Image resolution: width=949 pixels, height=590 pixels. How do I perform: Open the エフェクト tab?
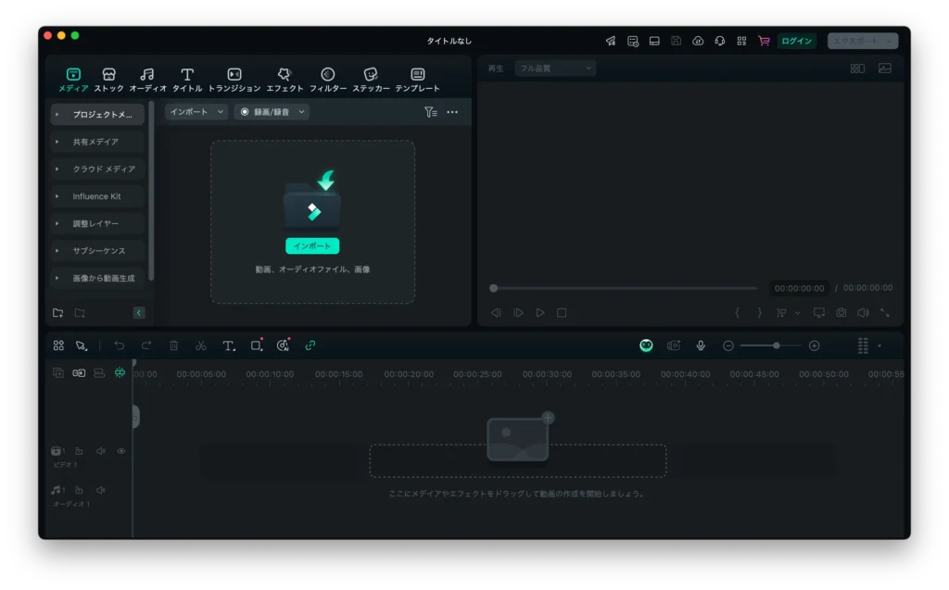pos(285,80)
